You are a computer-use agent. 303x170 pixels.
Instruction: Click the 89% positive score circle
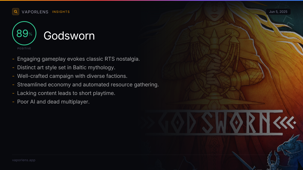(24, 33)
